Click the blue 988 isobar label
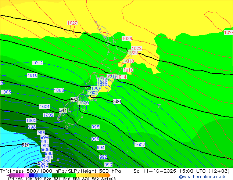The width and height of the screenshot is (233, 180). [x=46, y=150]
